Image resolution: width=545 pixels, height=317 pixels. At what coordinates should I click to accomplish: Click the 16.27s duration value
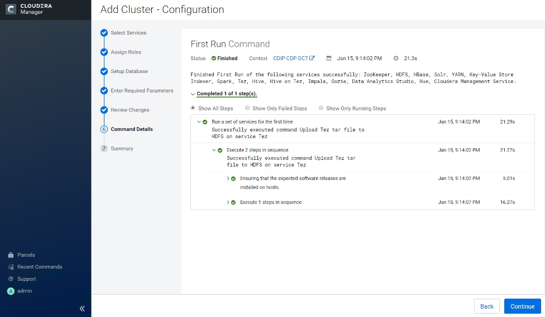508,202
